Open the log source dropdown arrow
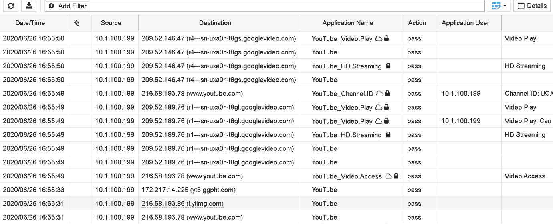 pos(505,6)
